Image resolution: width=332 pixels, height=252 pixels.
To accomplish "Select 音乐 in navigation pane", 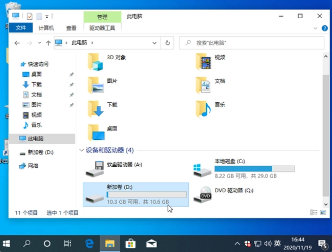I will click(36, 125).
